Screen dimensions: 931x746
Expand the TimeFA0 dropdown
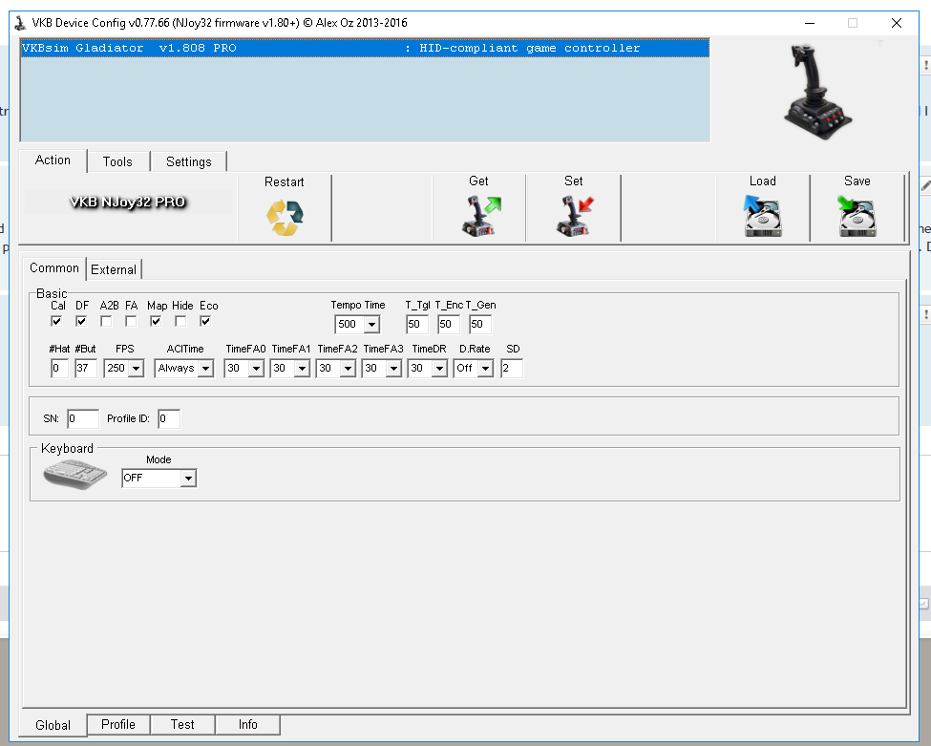click(x=257, y=369)
